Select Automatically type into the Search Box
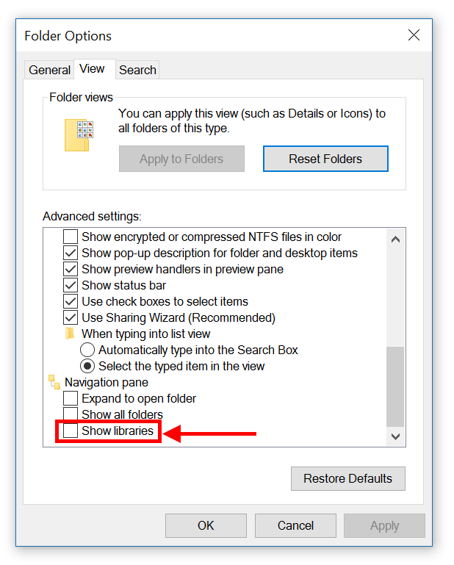The width and height of the screenshot is (454, 565). coord(87,350)
